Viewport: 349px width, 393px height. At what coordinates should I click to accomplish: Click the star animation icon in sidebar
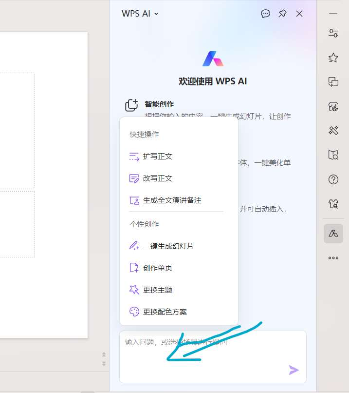coord(333,58)
